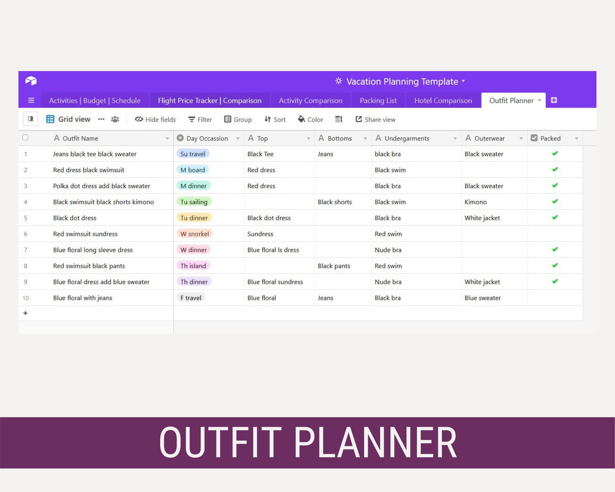Image resolution: width=615 pixels, height=492 pixels.
Task: Select all rows with the header checkbox
Action: tap(25, 138)
